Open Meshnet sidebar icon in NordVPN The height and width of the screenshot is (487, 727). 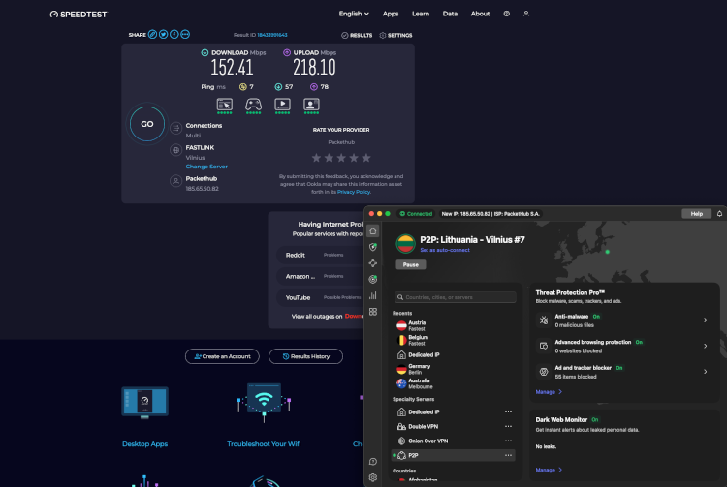tap(373, 263)
